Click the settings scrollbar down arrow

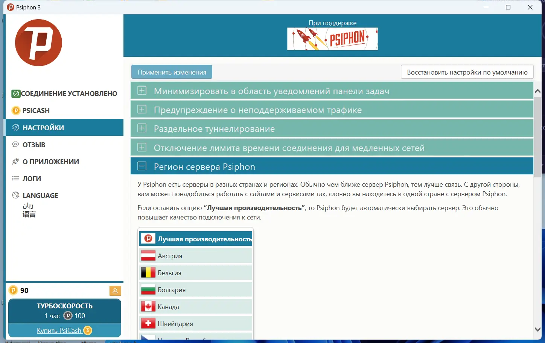[x=537, y=329]
